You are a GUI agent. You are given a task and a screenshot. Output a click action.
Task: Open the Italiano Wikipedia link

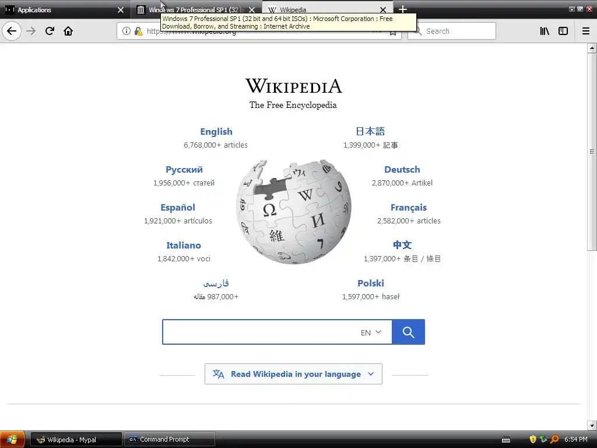pyautogui.click(x=184, y=246)
